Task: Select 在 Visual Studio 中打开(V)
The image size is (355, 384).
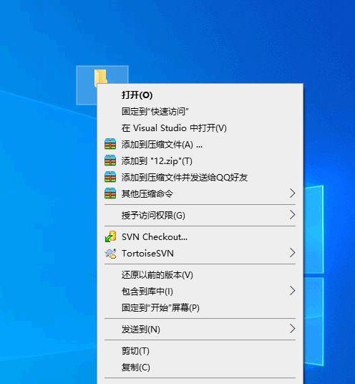Action: 200,128
